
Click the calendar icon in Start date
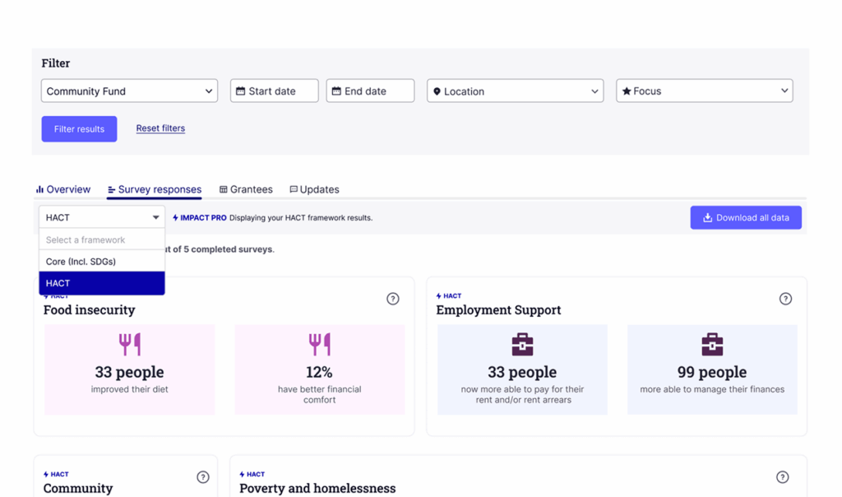click(241, 91)
